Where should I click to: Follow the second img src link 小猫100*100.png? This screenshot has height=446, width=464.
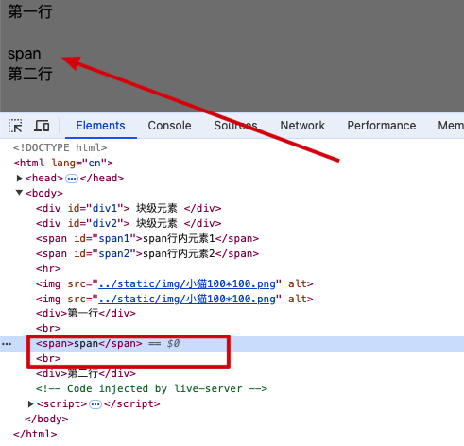click(x=187, y=299)
